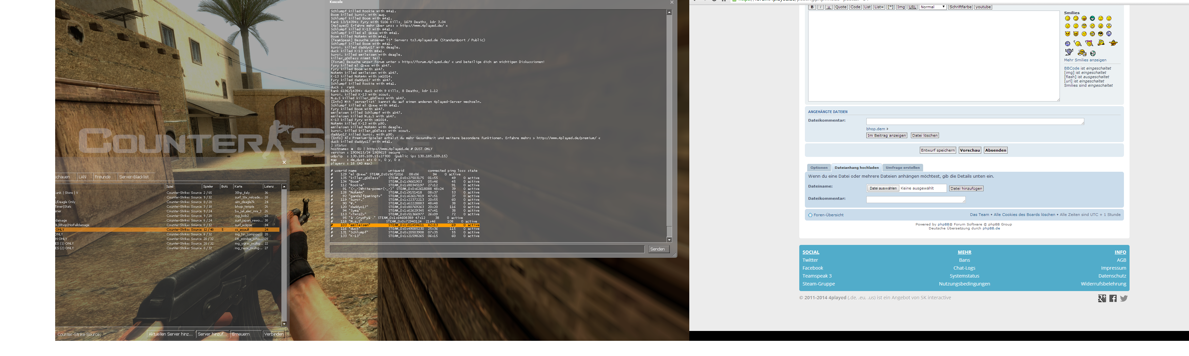Image resolution: width=1189 pixels, height=356 pixels.
Task: Insert the sunglasses cool smiley
Action: pyautogui.click(x=1101, y=34)
